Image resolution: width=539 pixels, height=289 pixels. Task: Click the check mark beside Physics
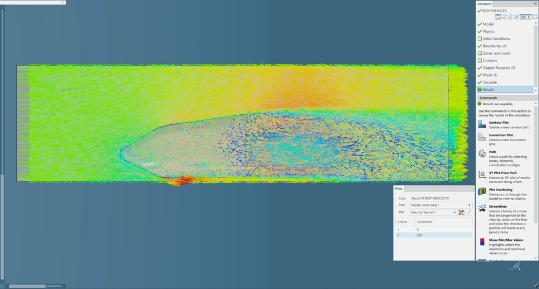coord(479,31)
